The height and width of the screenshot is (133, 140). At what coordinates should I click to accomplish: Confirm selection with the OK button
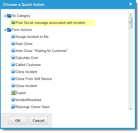(x=18, y=121)
